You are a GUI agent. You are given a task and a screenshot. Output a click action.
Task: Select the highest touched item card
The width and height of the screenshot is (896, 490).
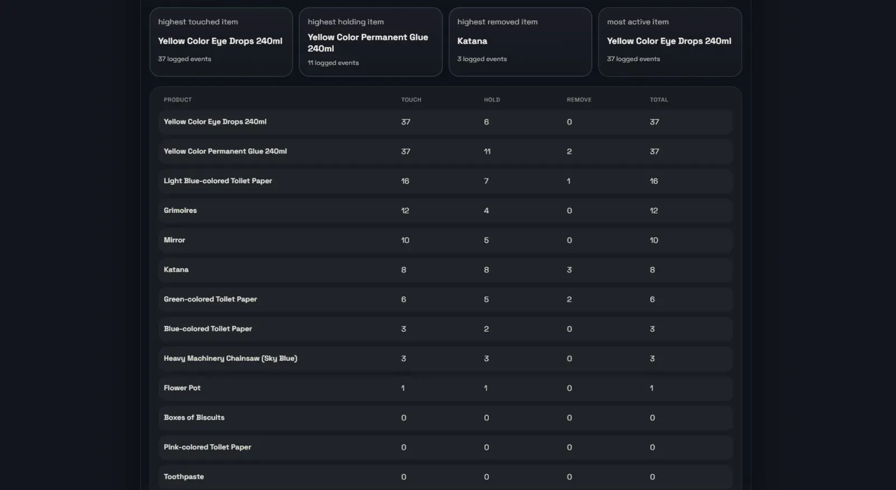pyautogui.click(x=221, y=42)
